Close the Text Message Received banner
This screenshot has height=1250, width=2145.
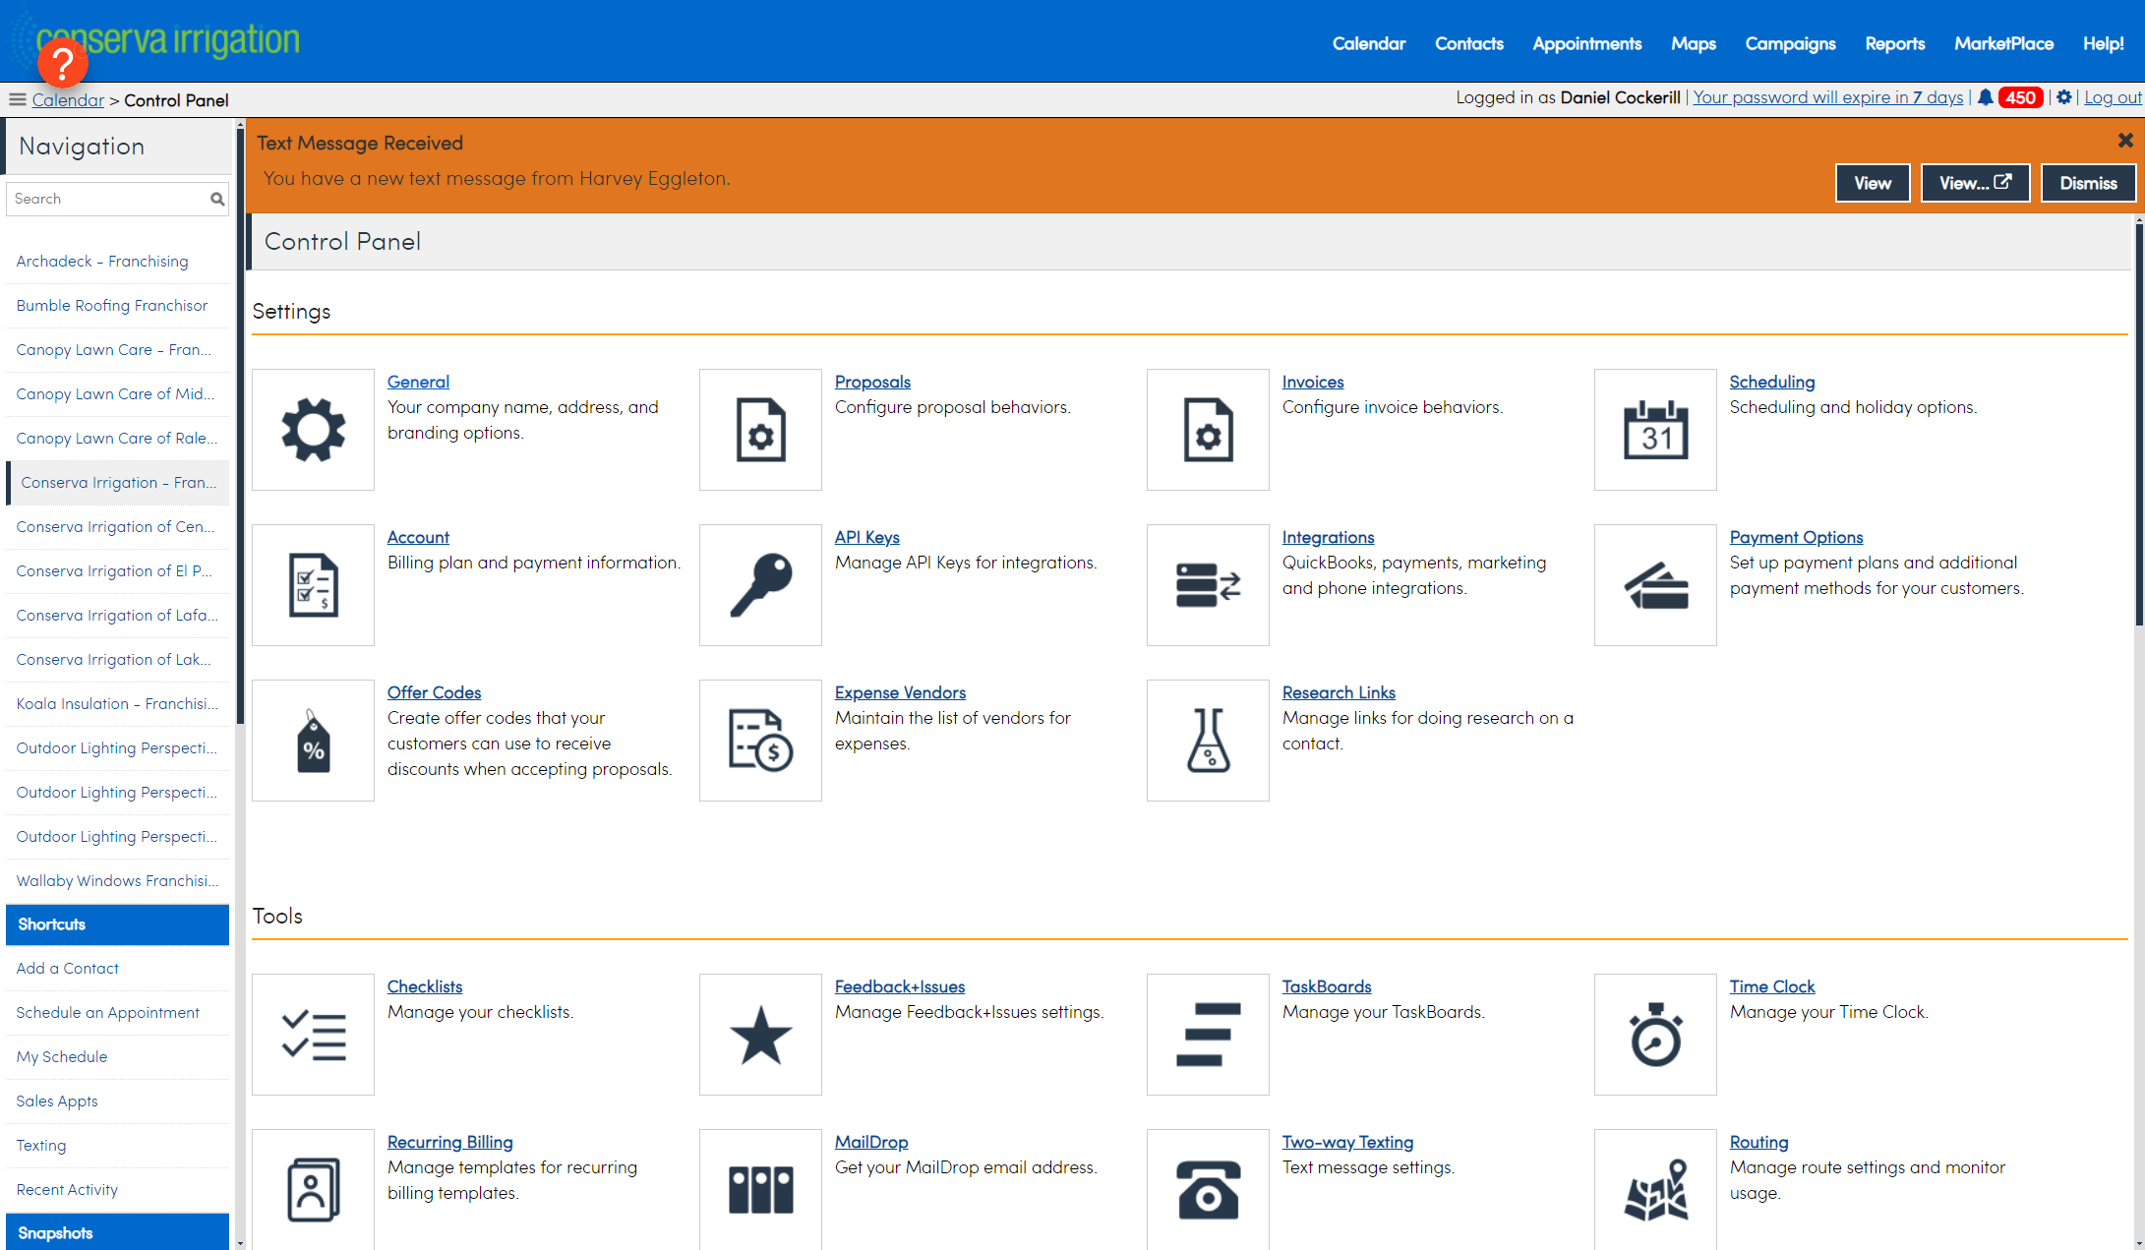2124,141
